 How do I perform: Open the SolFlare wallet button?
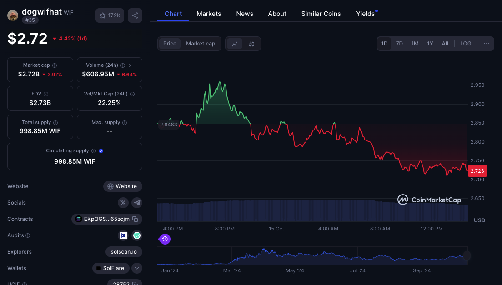pos(111,268)
